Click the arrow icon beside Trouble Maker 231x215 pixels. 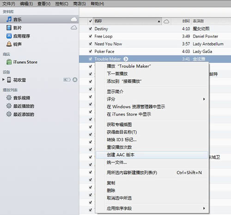click(126, 59)
